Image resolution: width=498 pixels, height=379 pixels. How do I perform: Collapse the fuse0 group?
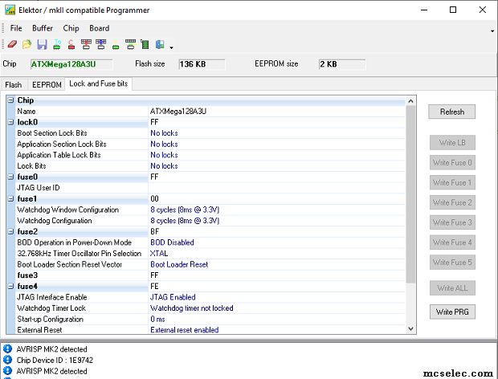pos(10,177)
